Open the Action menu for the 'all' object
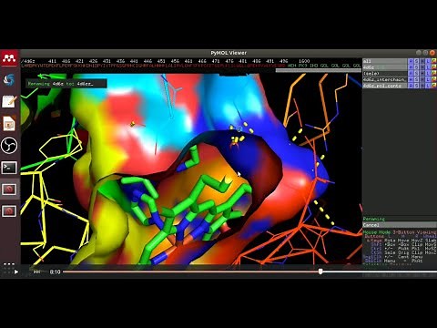The width and height of the screenshot is (437, 328). pyautogui.click(x=411, y=61)
